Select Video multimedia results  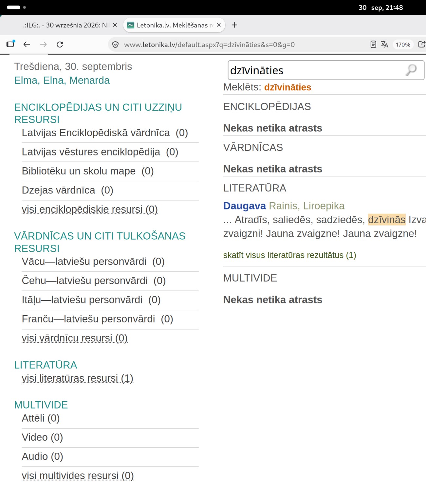[x=42, y=437]
